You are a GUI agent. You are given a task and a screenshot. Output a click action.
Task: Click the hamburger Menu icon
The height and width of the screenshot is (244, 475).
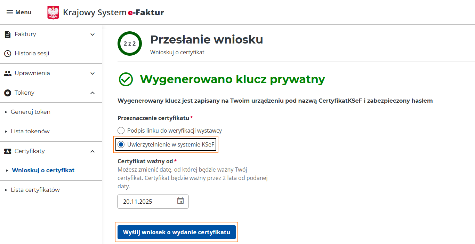click(x=10, y=12)
